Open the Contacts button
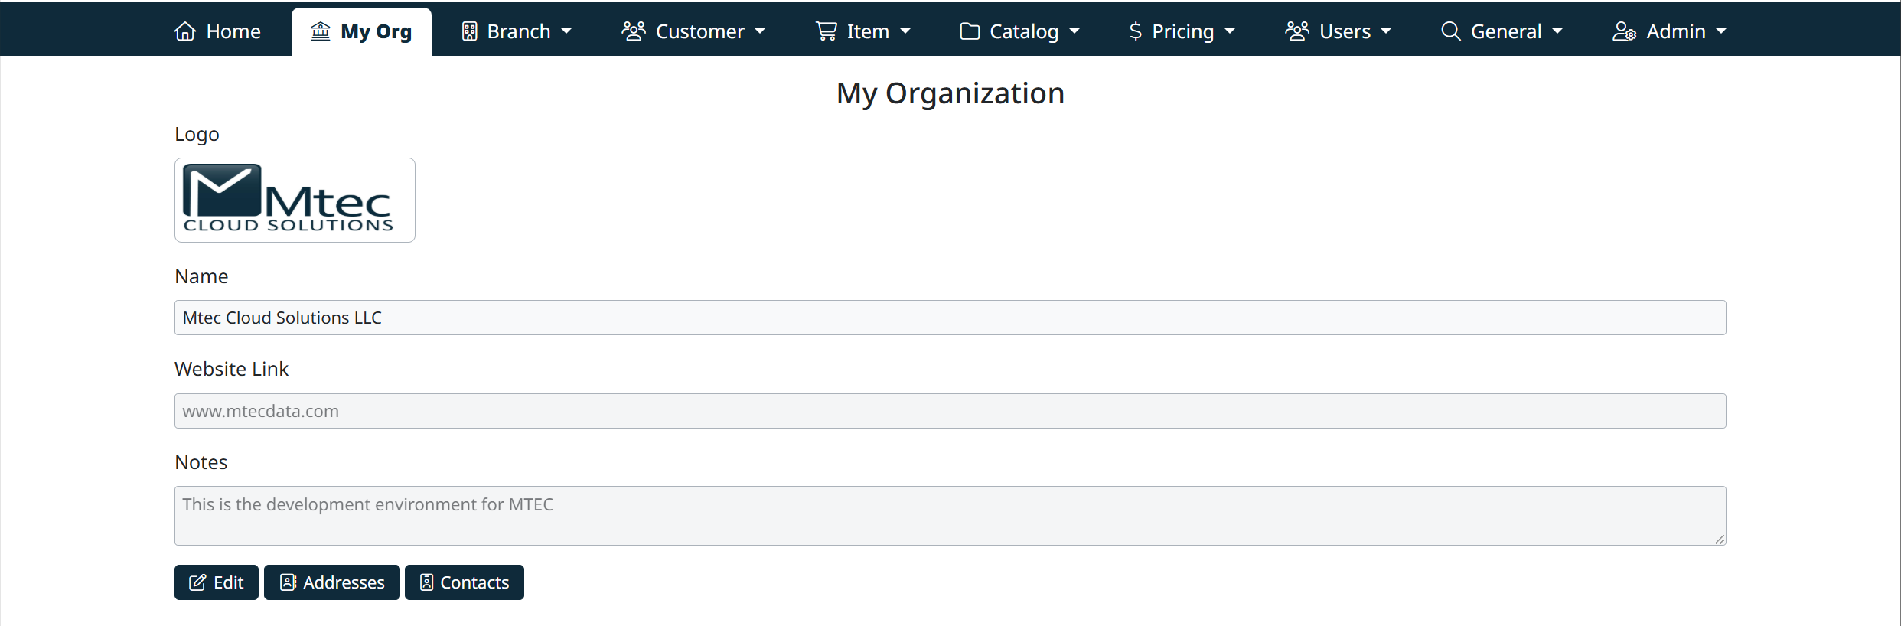This screenshot has width=1901, height=626. (465, 582)
